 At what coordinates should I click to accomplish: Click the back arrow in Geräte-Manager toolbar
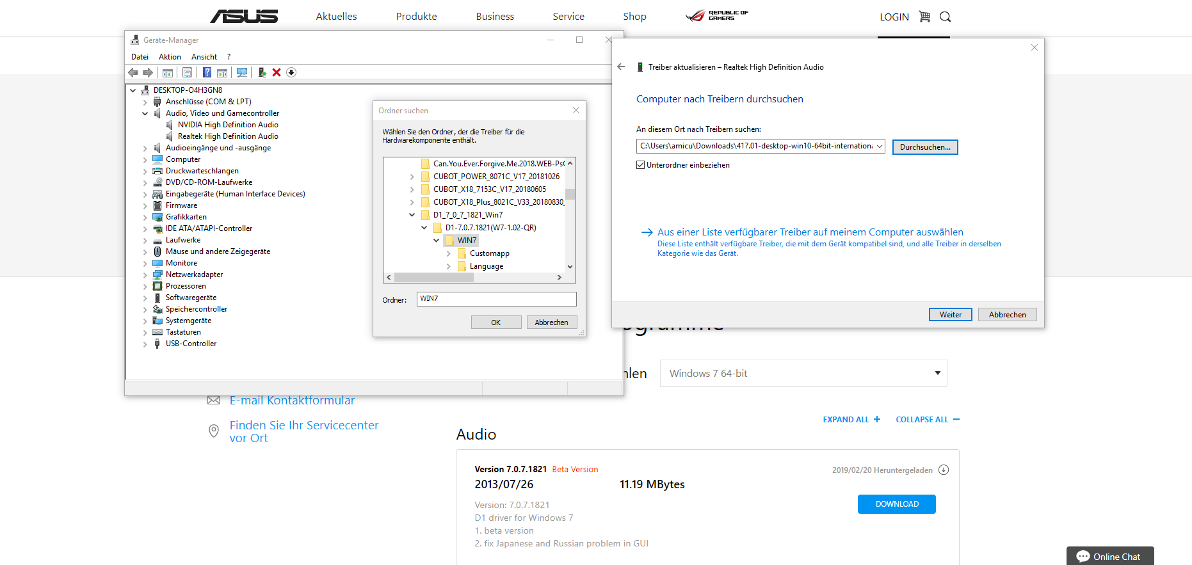click(x=133, y=72)
